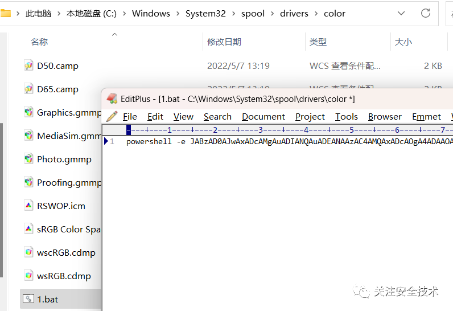The height and width of the screenshot is (311, 453).
Task: Click line number 1 in EditPlus gutter
Action: click(x=112, y=141)
